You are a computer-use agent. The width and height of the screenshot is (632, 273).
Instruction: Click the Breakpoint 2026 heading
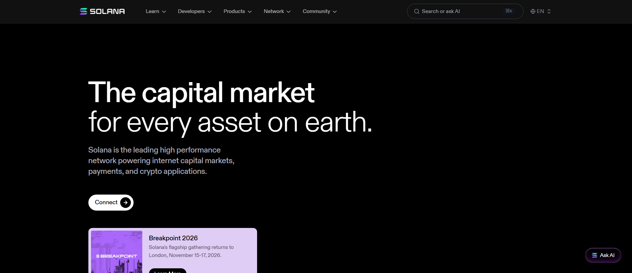(173, 238)
